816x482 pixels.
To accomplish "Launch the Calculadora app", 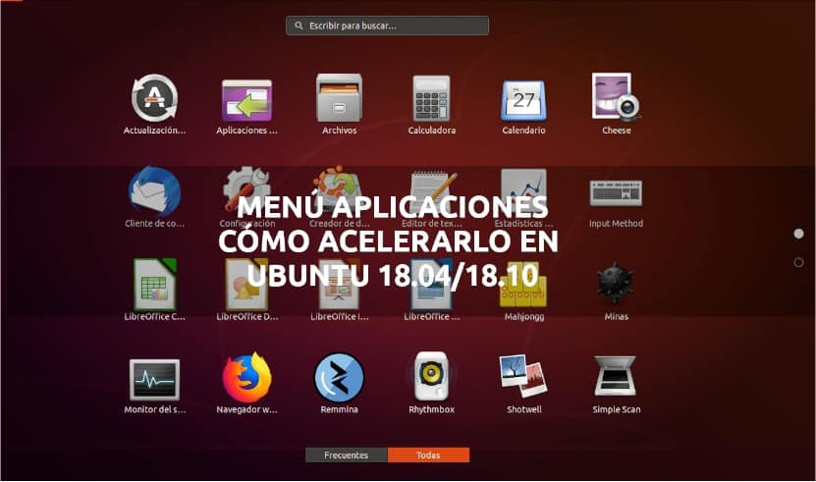I will [431, 98].
